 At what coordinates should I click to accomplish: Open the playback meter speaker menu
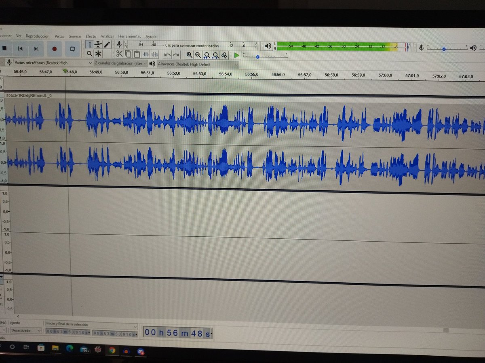268,46
